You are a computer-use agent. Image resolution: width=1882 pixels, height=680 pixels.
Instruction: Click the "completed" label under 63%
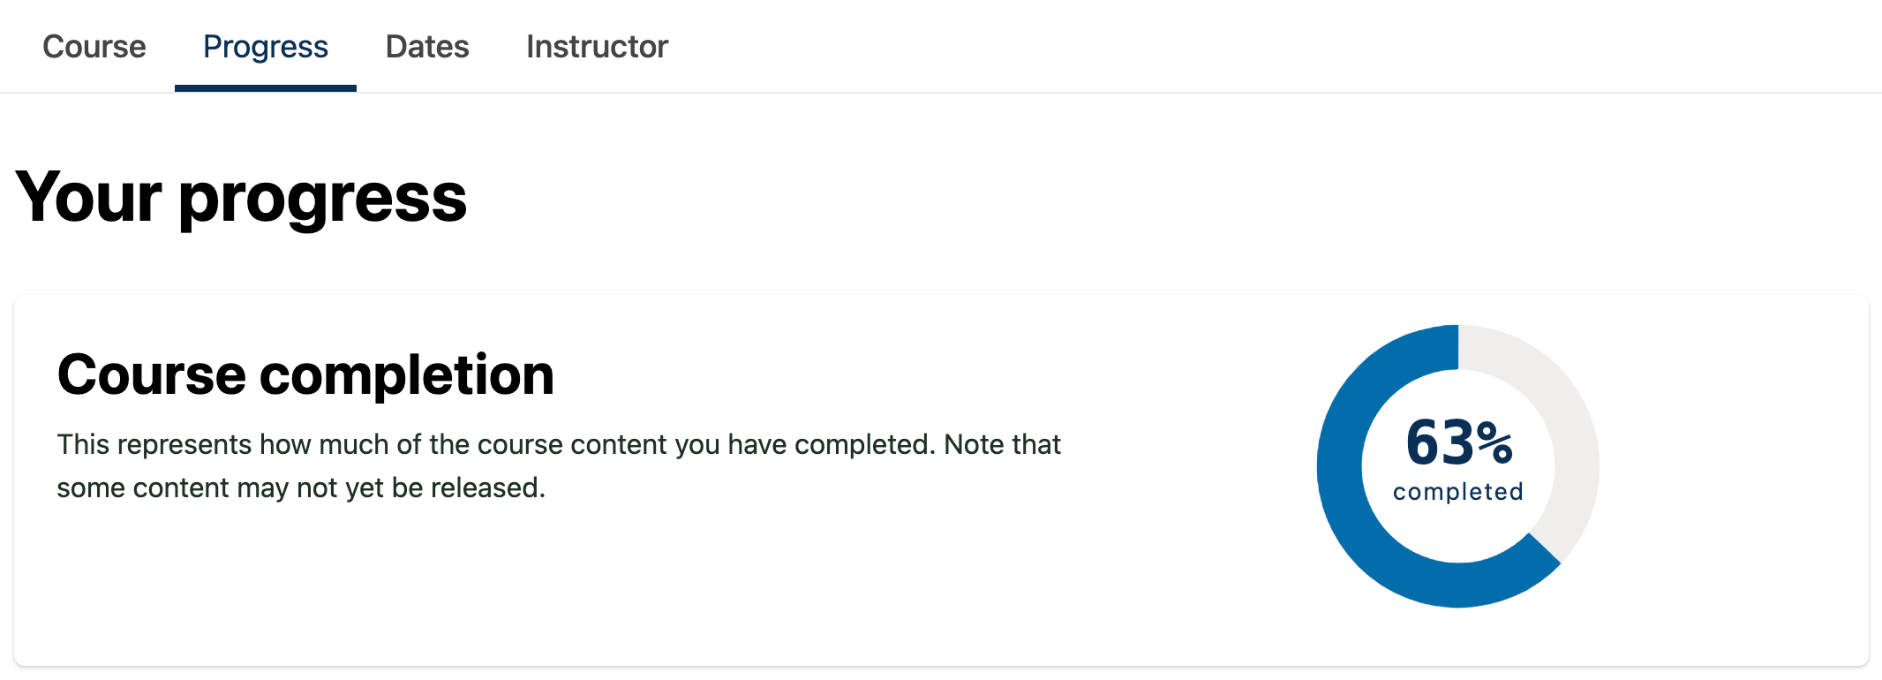[1458, 492]
